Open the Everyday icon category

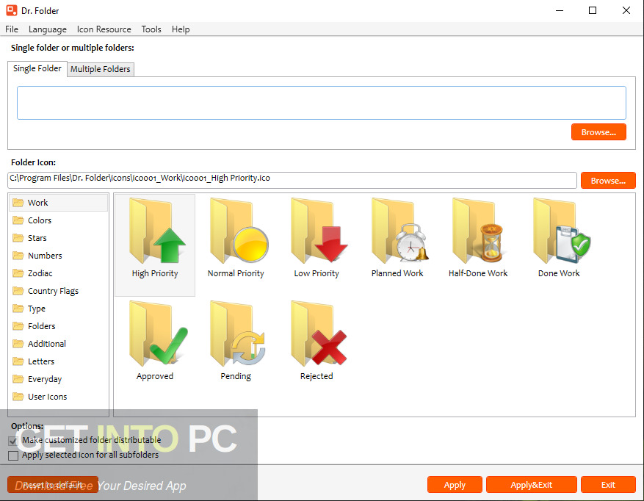pyautogui.click(x=58, y=379)
